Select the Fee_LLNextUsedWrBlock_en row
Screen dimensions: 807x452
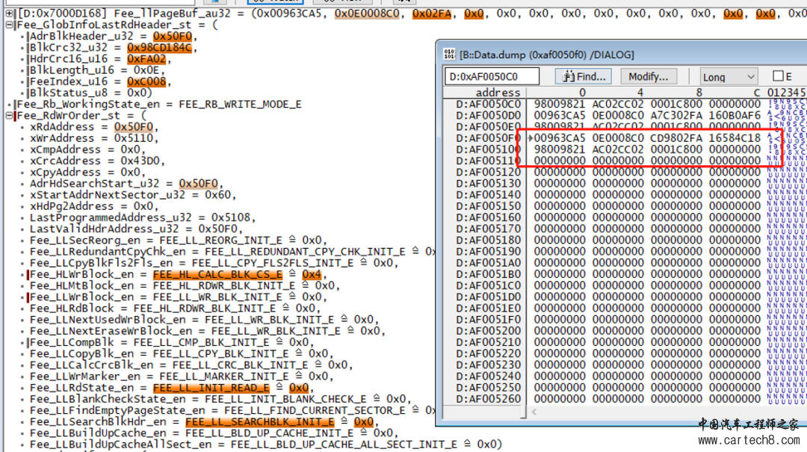(204, 320)
